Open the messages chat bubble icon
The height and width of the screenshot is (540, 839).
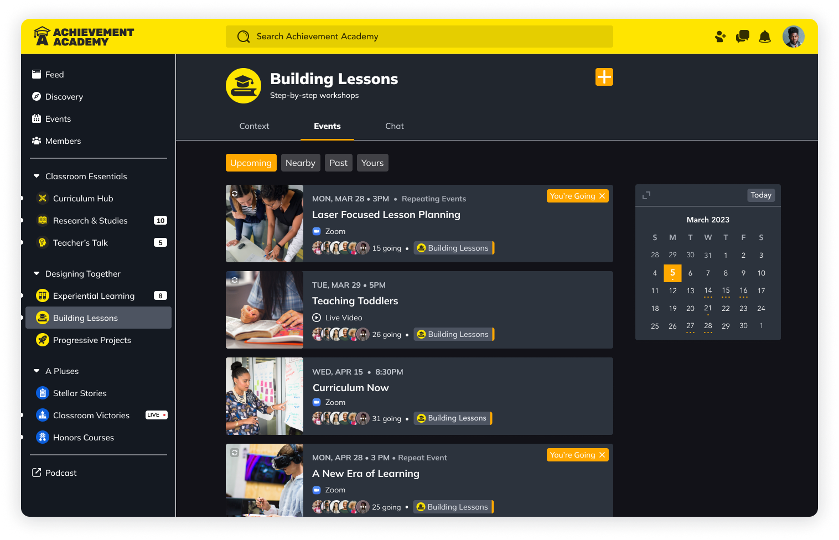(x=742, y=37)
